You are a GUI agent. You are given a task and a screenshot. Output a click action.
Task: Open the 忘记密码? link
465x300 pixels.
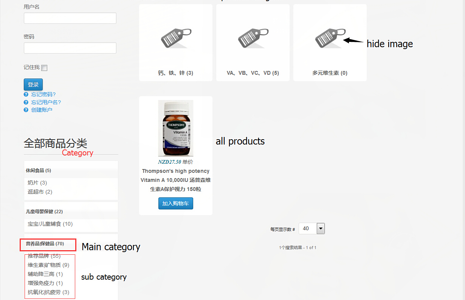(x=43, y=94)
